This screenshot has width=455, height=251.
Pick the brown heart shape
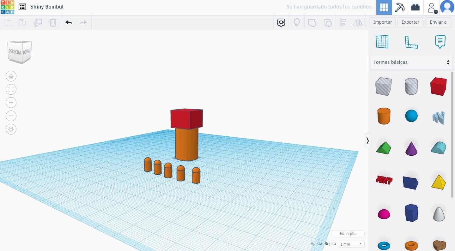(439, 245)
